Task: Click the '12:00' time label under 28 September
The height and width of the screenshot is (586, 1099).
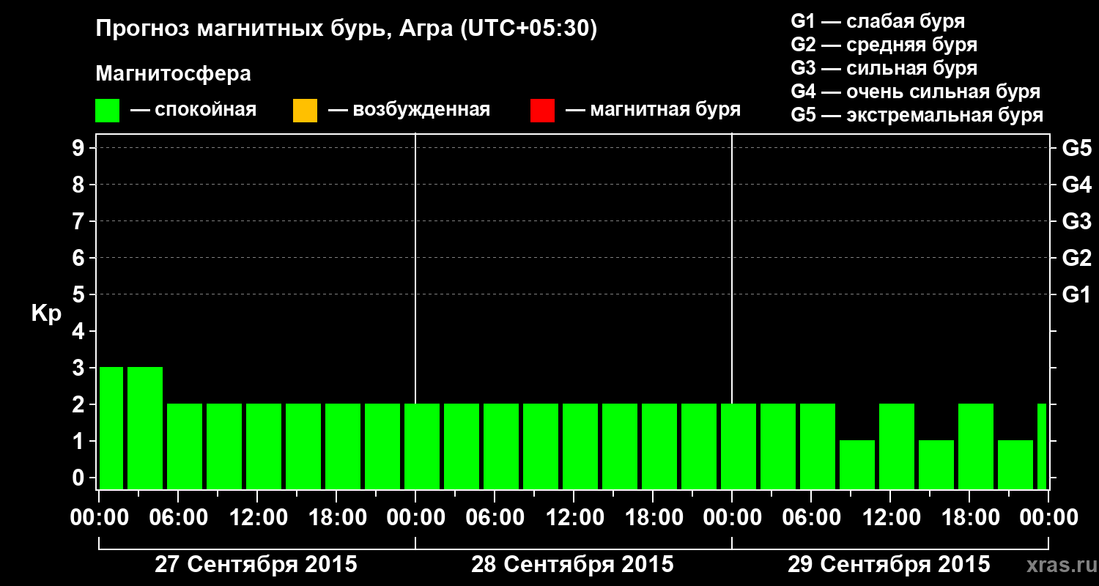Action: pos(575,518)
